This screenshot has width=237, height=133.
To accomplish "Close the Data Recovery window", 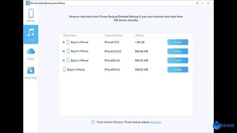I will [208, 3].
